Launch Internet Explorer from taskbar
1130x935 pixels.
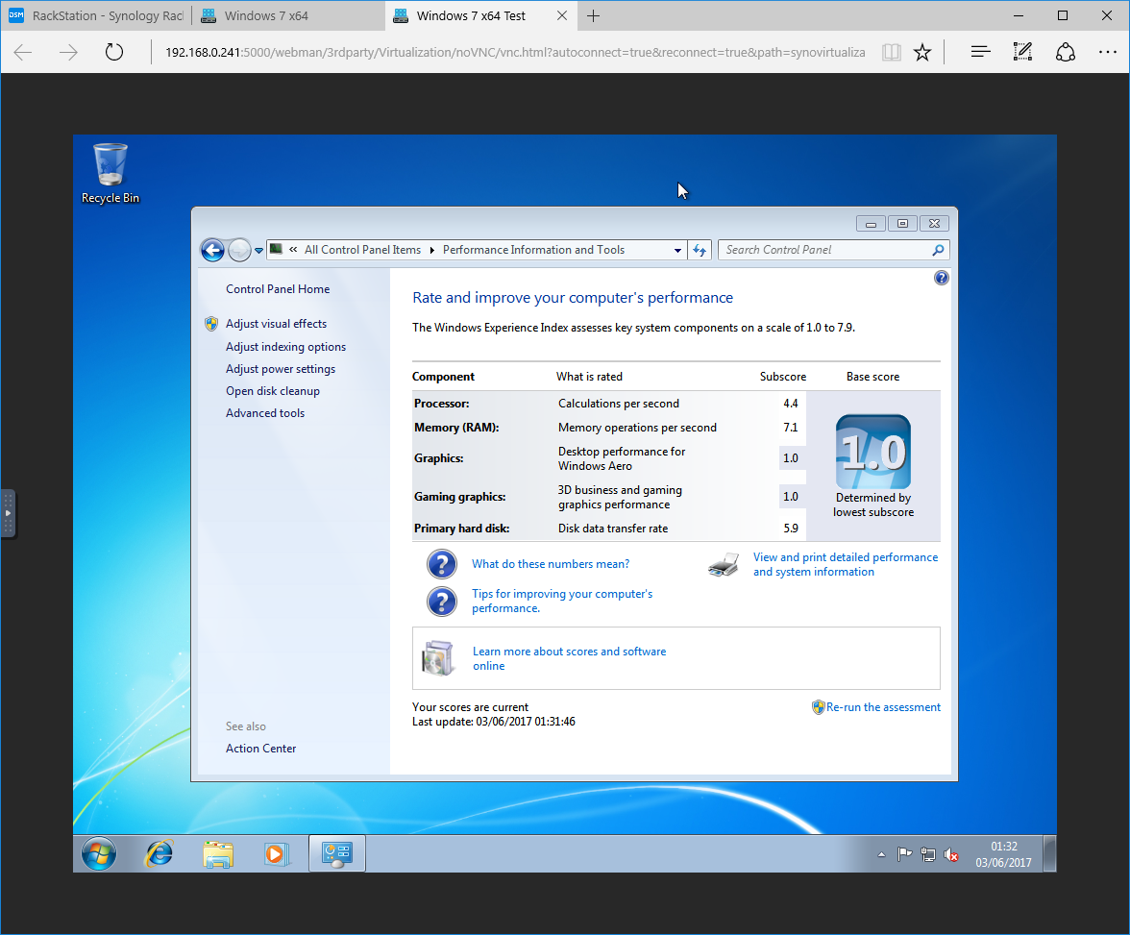click(160, 854)
